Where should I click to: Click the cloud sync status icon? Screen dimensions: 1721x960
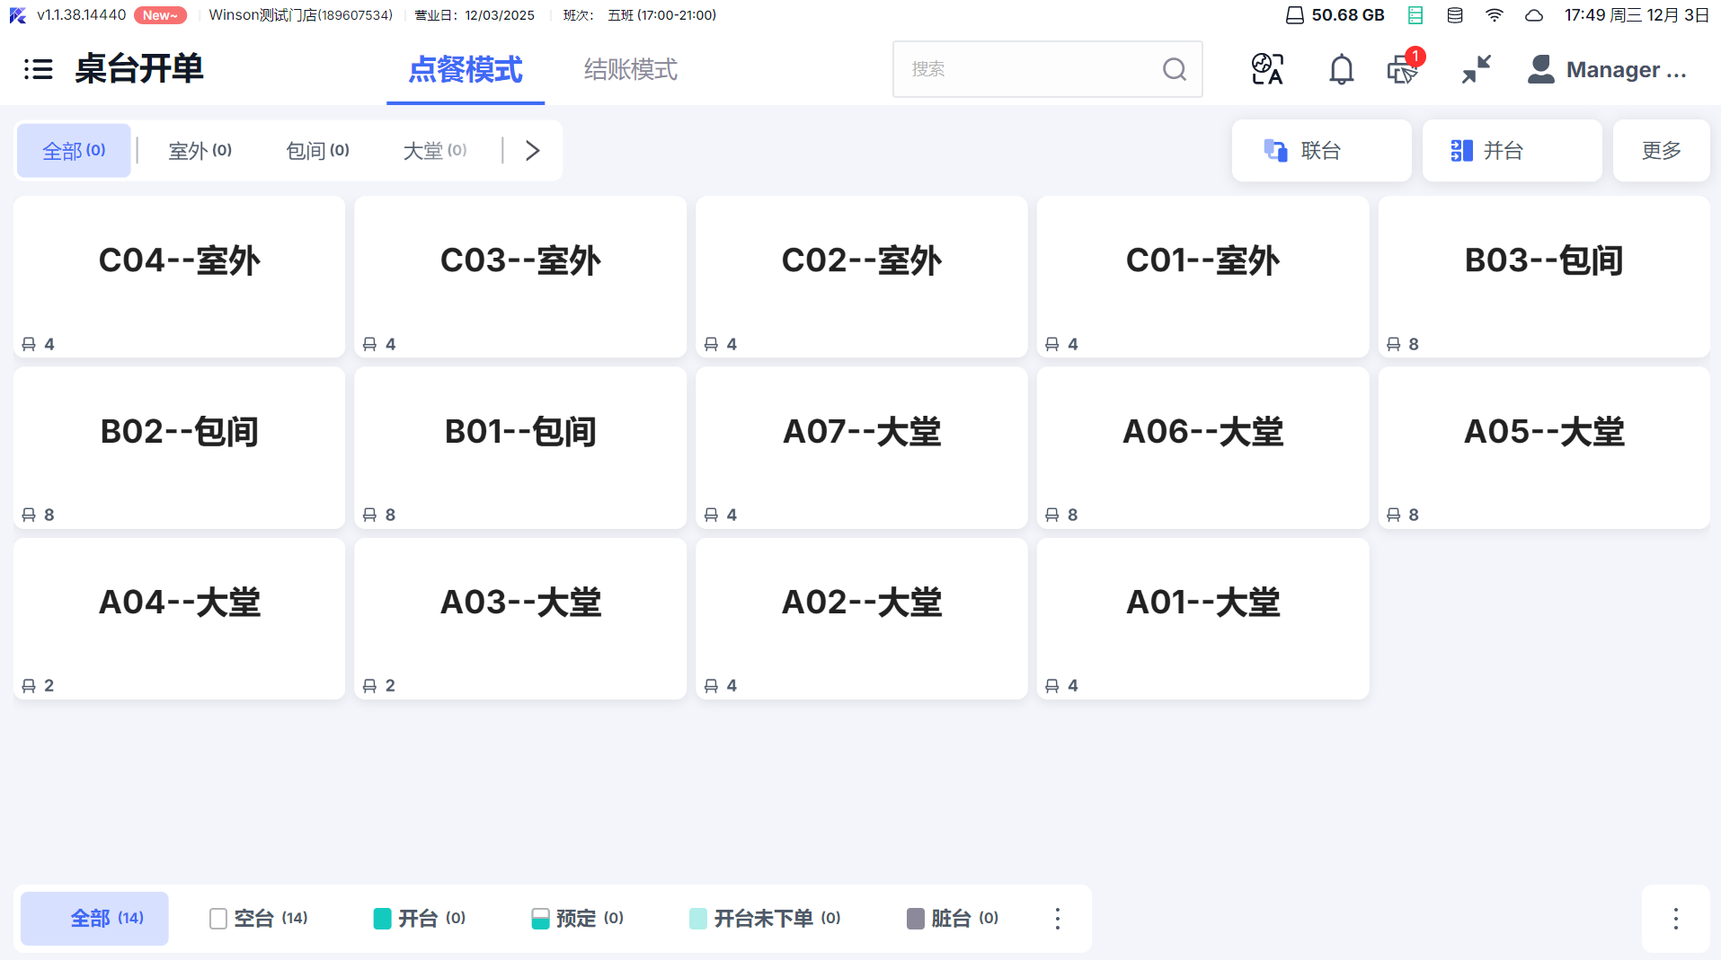coord(1534,15)
